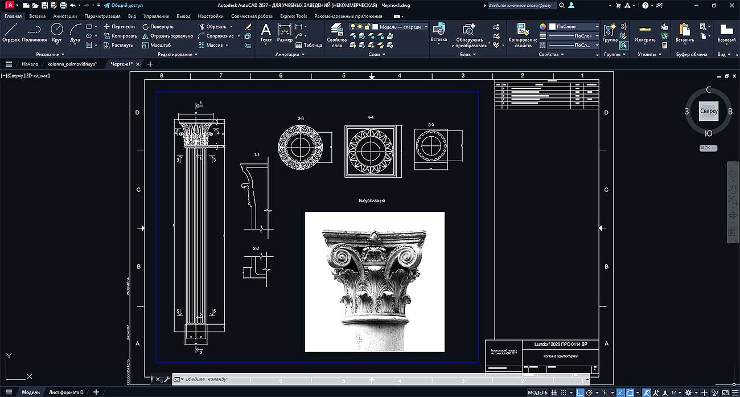Click Обнаружить и преобразовать button
740x397 pixels.
pyautogui.click(x=470, y=35)
